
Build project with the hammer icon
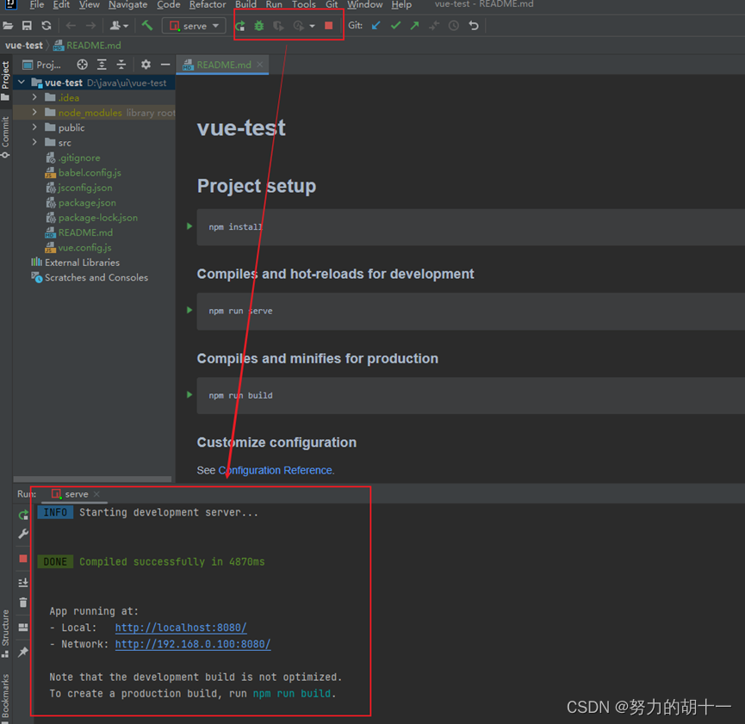point(146,25)
